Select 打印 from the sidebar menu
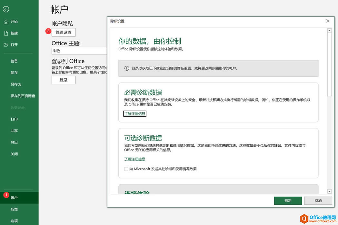Image resolution: width=338 pixels, height=225 pixels. point(14,119)
